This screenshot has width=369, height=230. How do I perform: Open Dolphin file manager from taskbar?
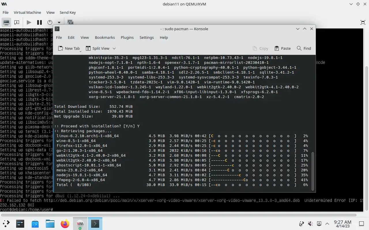tap(50, 223)
